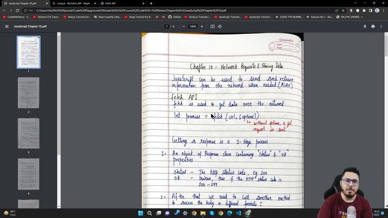Select page 2 thumbnail
The height and width of the screenshot is (218, 388).
click(x=28, y=93)
